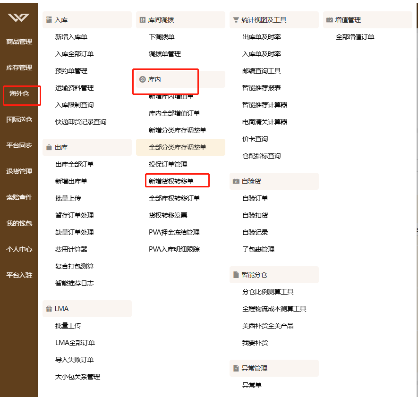The image size is (418, 397).
Task: Click the 智能分仓 document icon
Action: (236, 275)
